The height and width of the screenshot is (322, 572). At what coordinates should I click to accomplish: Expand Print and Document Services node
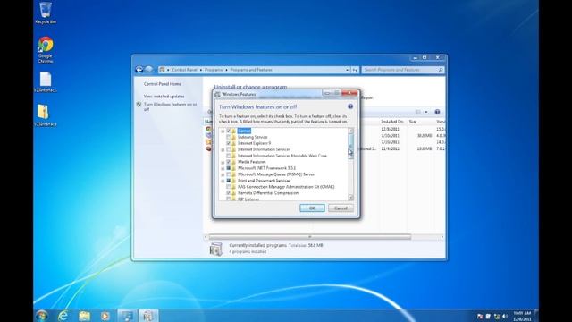click(223, 181)
